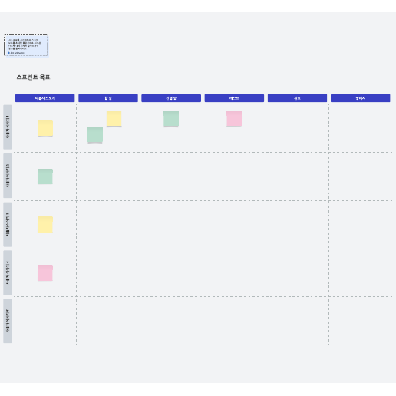Open the Jira Software link in info card
Screen dimensions: 396x396
16,53
